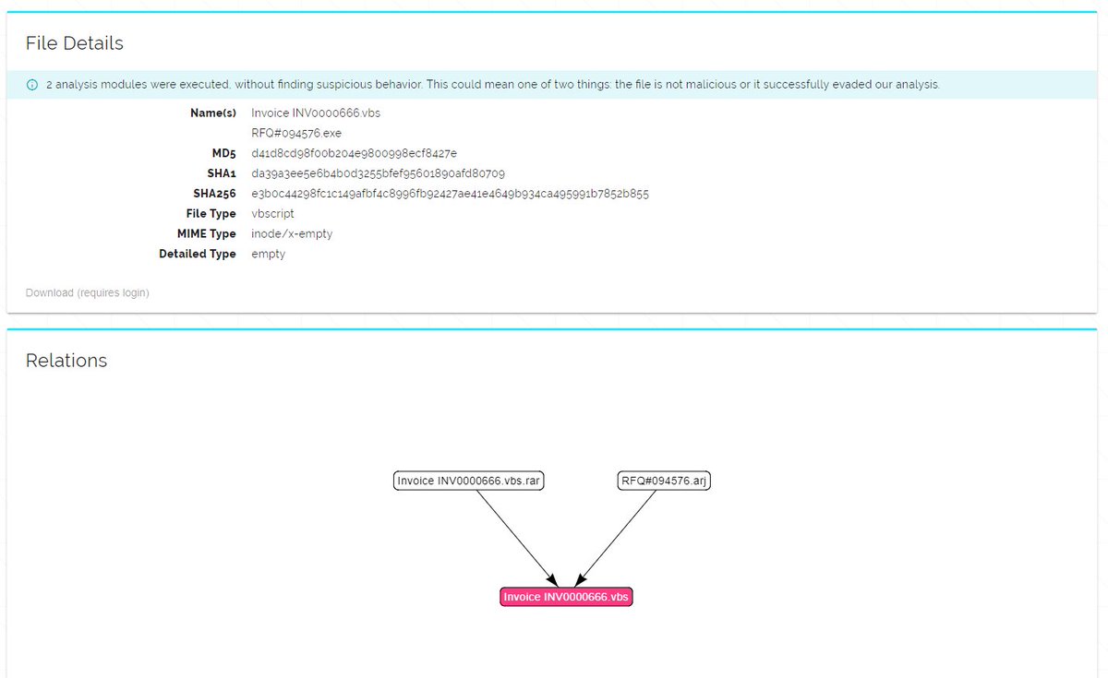Click the SHA1 hash value
Viewport: 1108px width, 678px height.
tap(377, 173)
